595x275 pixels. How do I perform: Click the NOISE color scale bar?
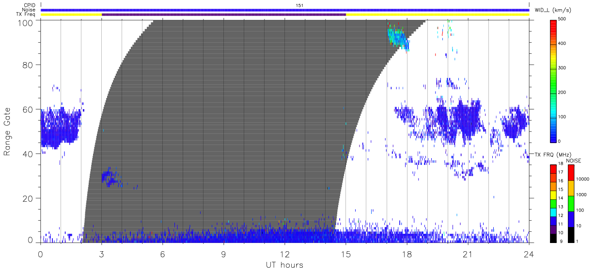[571, 203]
